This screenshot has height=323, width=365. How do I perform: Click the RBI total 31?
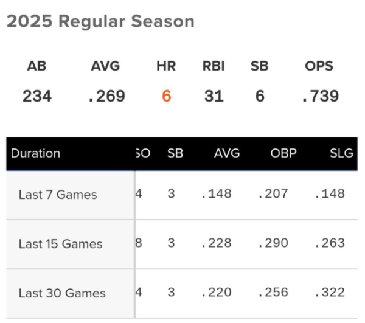click(214, 96)
